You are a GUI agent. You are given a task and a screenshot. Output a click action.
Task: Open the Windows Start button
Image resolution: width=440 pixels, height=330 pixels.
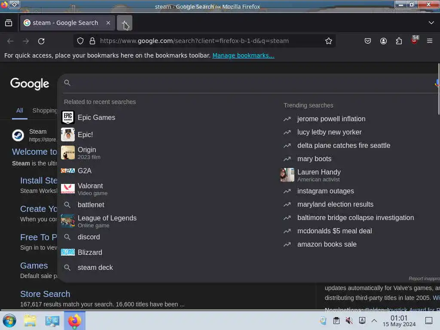9,321
